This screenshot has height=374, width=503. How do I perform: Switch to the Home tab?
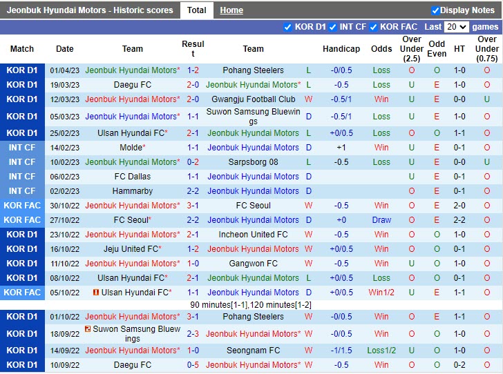tap(231, 10)
